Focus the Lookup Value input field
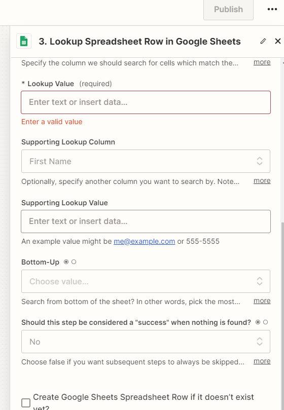This screenshot has height=410, width=284. tap(146, 102)
